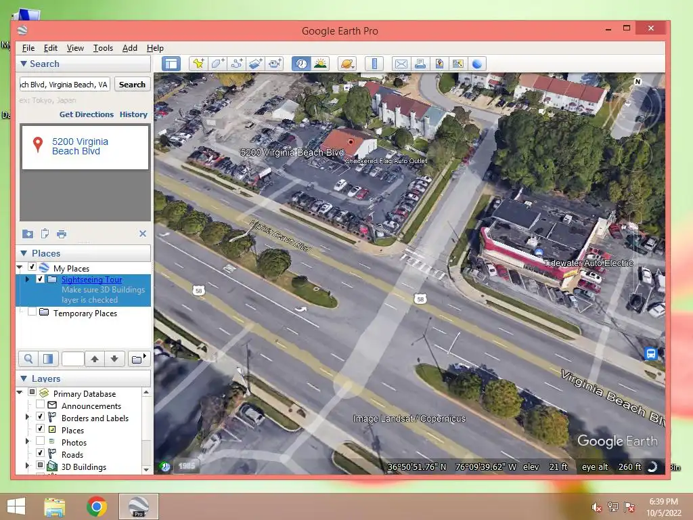The height and width of the screenshot is (520, 693).
Task: Move the selected place up with arrow button
Action: (x=95, y=359)
